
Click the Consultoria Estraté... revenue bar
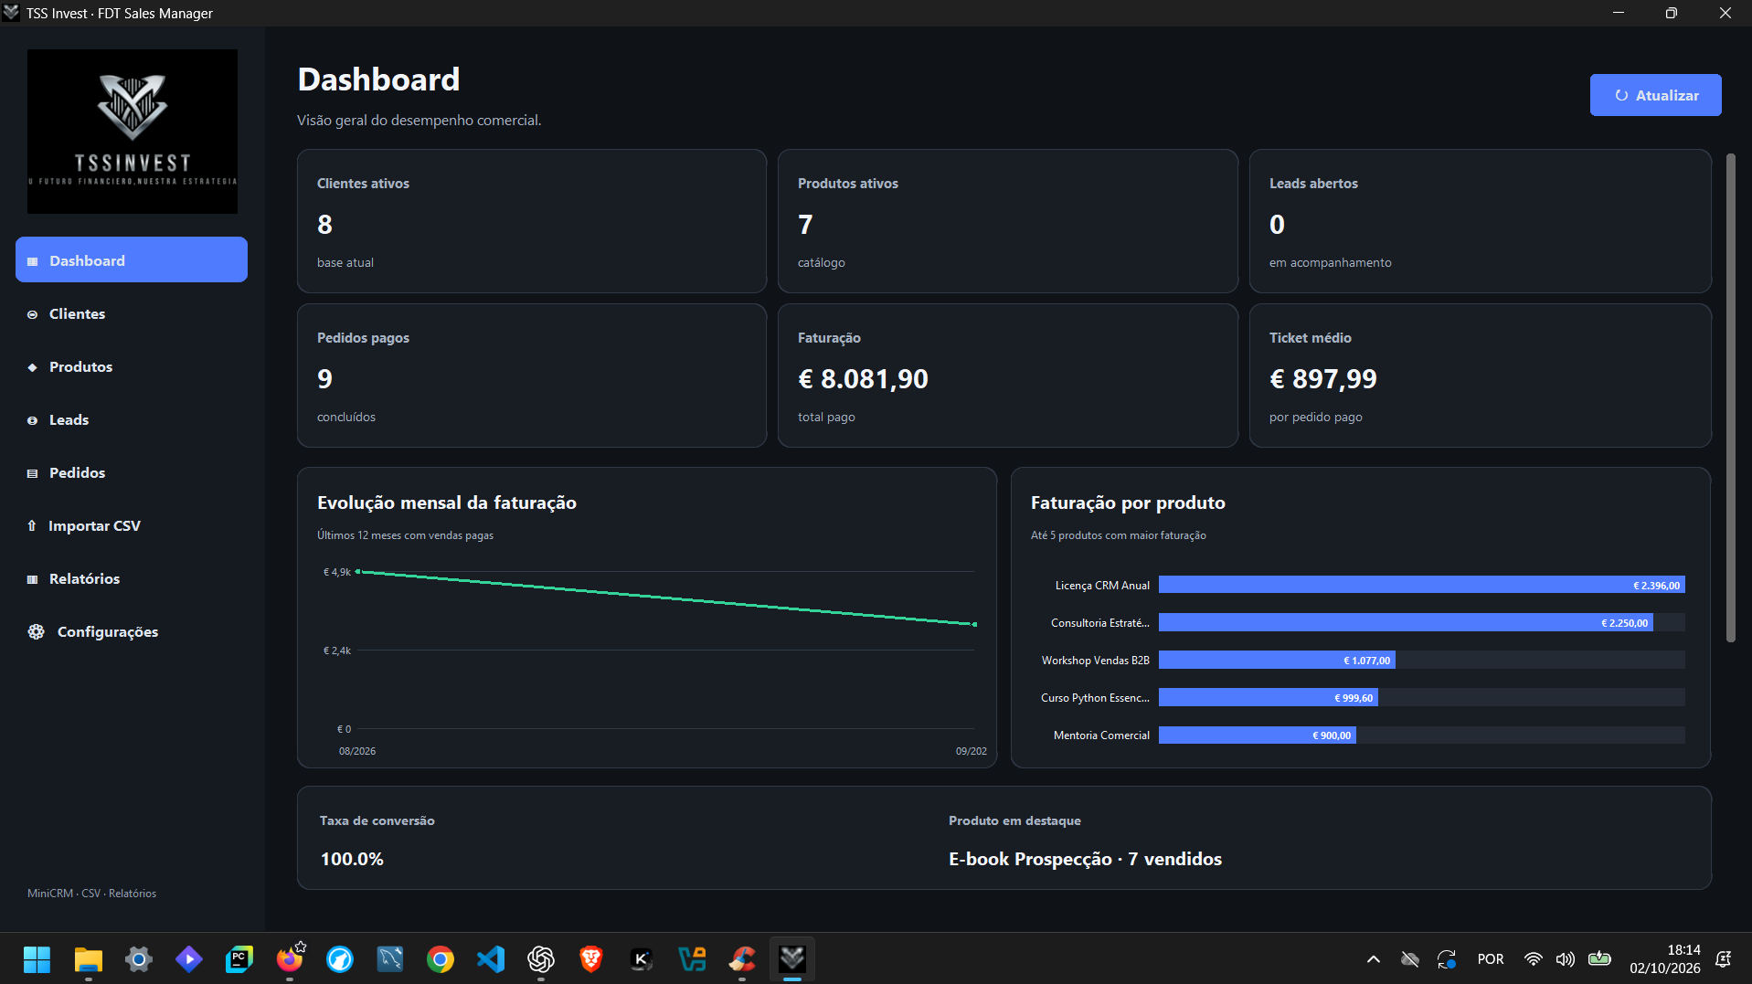[x=1406, y=622]
